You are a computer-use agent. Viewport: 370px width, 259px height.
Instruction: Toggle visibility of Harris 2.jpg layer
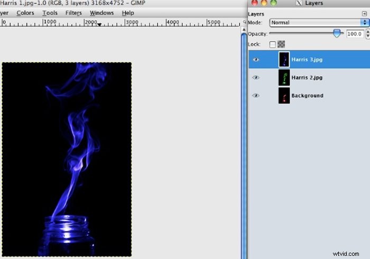coord(256,78)
